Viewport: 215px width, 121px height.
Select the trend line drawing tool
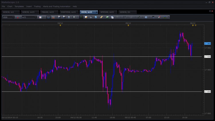[x=139, y=17]
